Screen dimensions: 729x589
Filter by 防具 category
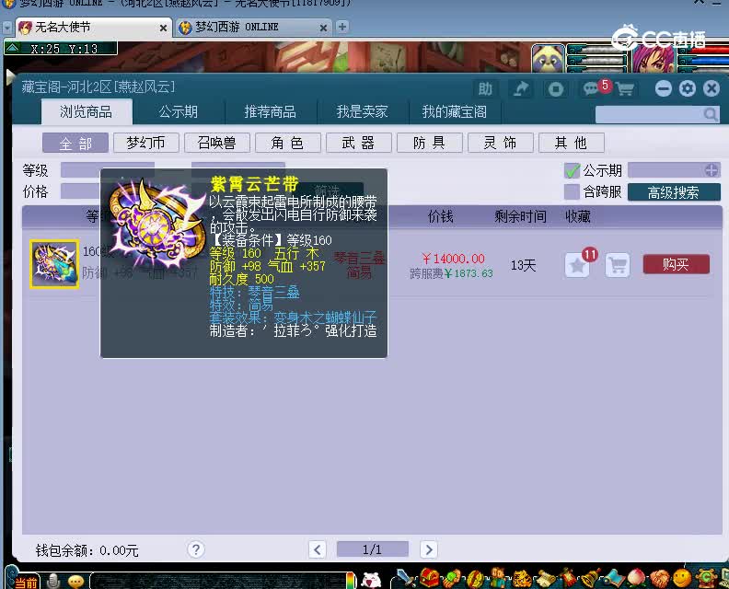430,143
